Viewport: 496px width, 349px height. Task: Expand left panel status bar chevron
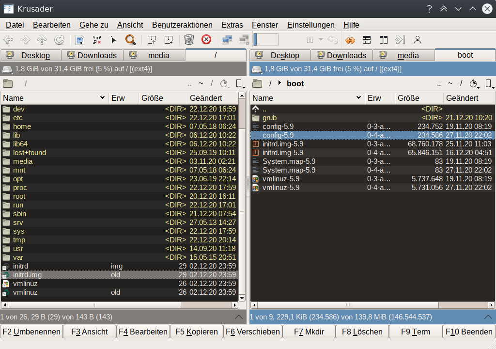(239, 317)
